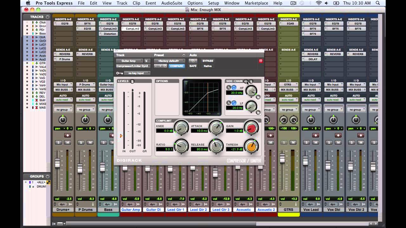Viewport: 406px width, 228px height.
Task: Open the Distortion insert on Bass track
Action: tap(110, 34)
